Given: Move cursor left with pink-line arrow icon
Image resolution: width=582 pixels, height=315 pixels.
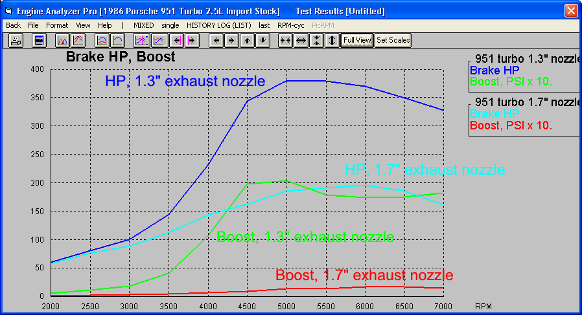Looking at the screenshot, I should coord(177,40).
